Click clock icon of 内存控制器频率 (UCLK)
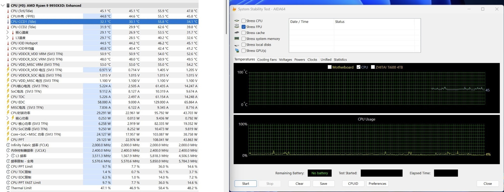Viewport: 504px width, 192px height. point(8,150)
